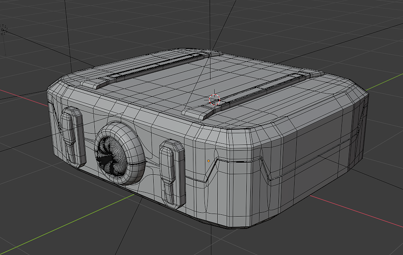Select the orange origin point on the case
Viewport: 403px width, 255px height.
click(x=208, y=161)
